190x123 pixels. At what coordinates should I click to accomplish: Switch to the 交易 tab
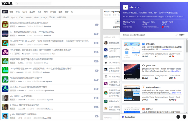[x=39, y=12]
